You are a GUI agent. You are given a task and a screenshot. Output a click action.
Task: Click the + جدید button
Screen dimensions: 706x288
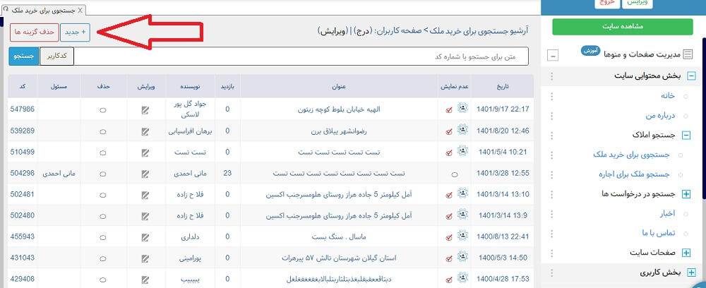coord(76,32)
